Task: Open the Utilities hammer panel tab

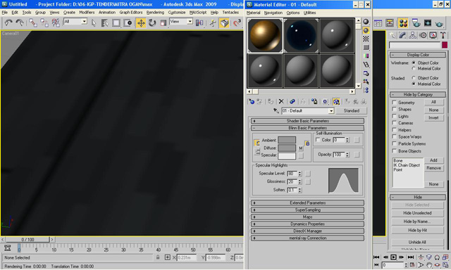Action: tap(443, 35)
